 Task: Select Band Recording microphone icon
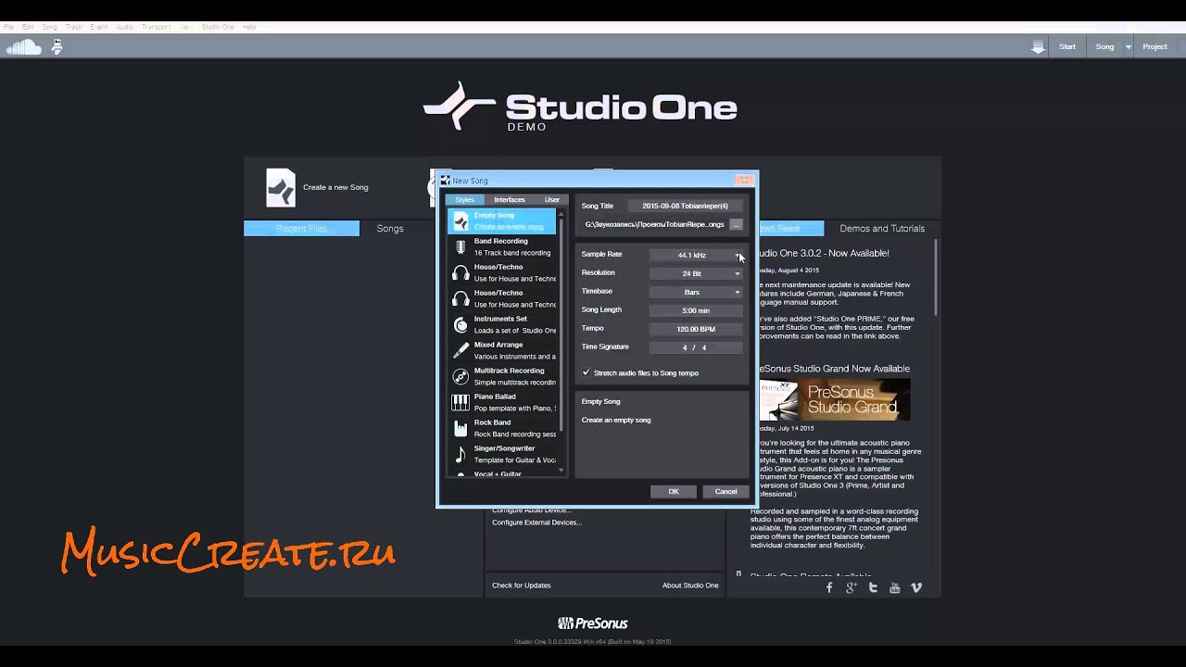(x=461, y=246)
